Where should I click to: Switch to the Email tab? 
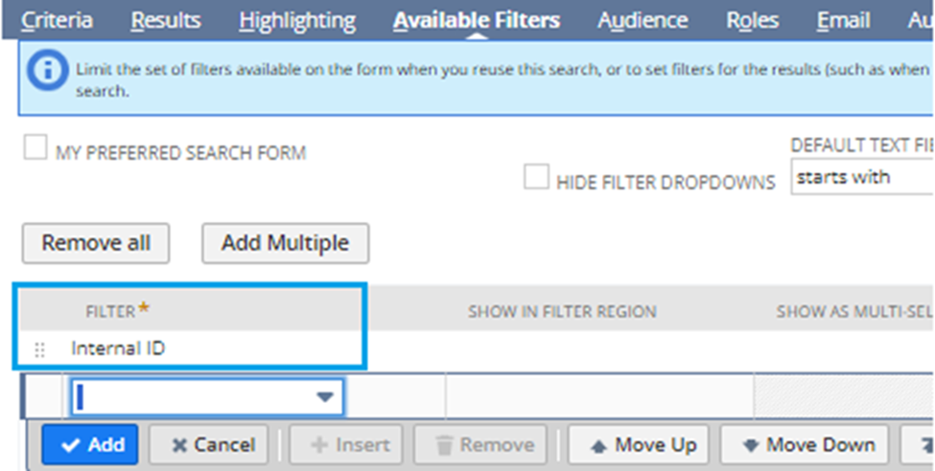(x=843, y=21)
